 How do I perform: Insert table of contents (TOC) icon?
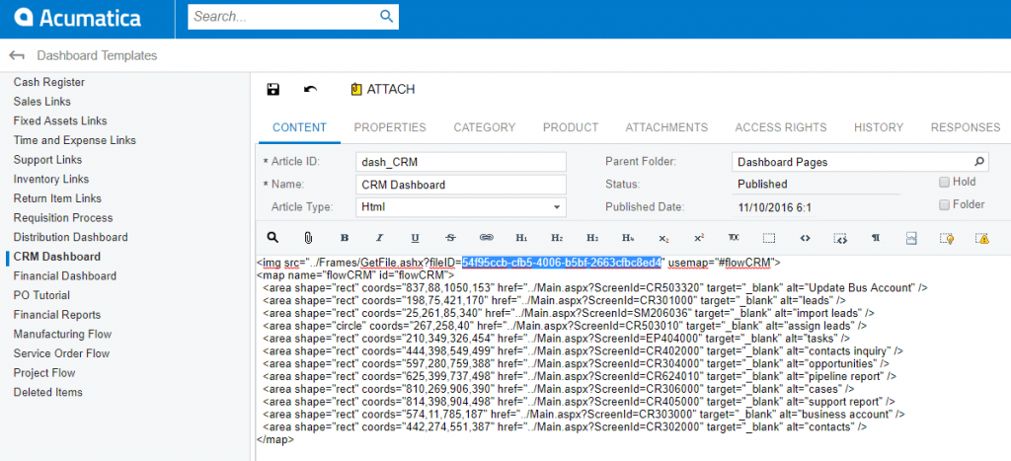click(734, 238)
